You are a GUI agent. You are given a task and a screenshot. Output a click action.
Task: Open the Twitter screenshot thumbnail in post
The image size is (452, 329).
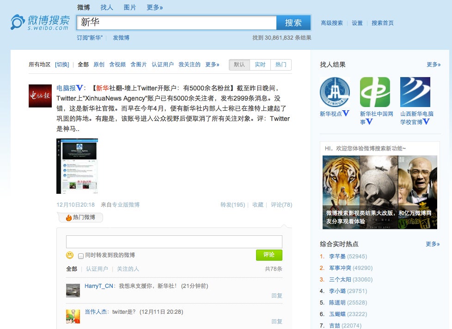coord(77,166)
